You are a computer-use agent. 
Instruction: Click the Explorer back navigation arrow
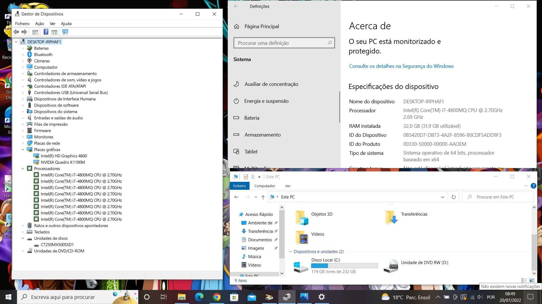coord(237,197)
